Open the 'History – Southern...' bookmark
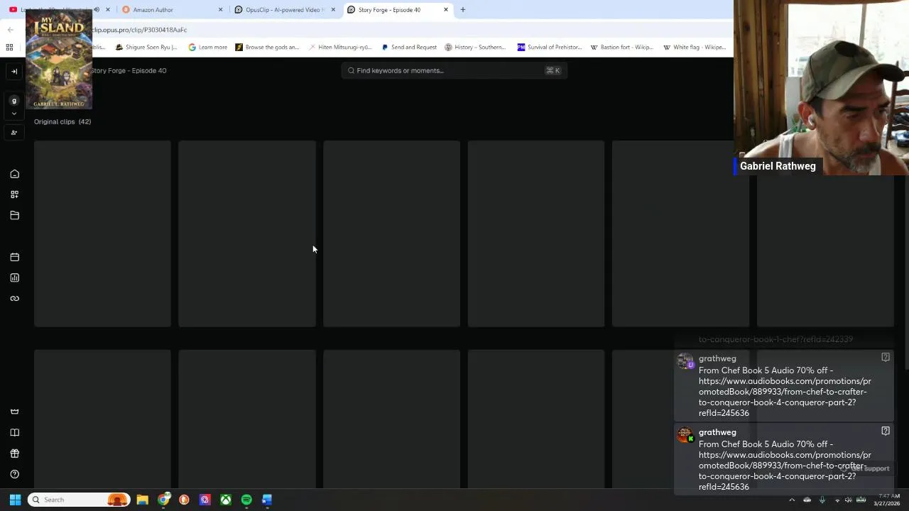909x511 pixels. pyautogui.click(x=475, y=48)
